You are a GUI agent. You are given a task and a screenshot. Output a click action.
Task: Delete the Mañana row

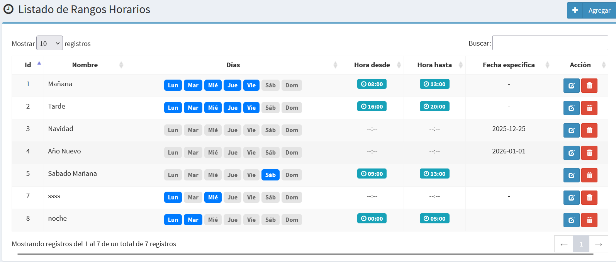(x=589, y=85)
